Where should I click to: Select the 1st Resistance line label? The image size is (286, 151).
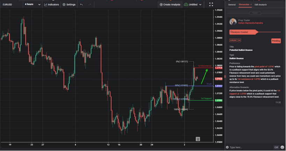tap(205, 66)
